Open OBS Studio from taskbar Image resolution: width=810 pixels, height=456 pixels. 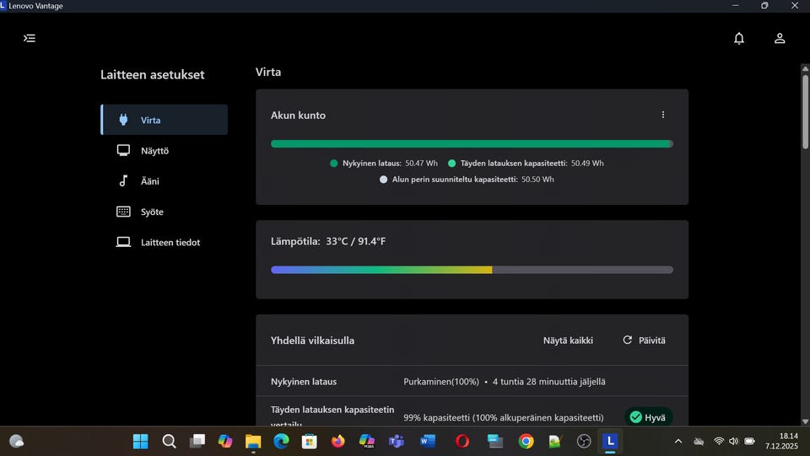(x=584, y=442)
